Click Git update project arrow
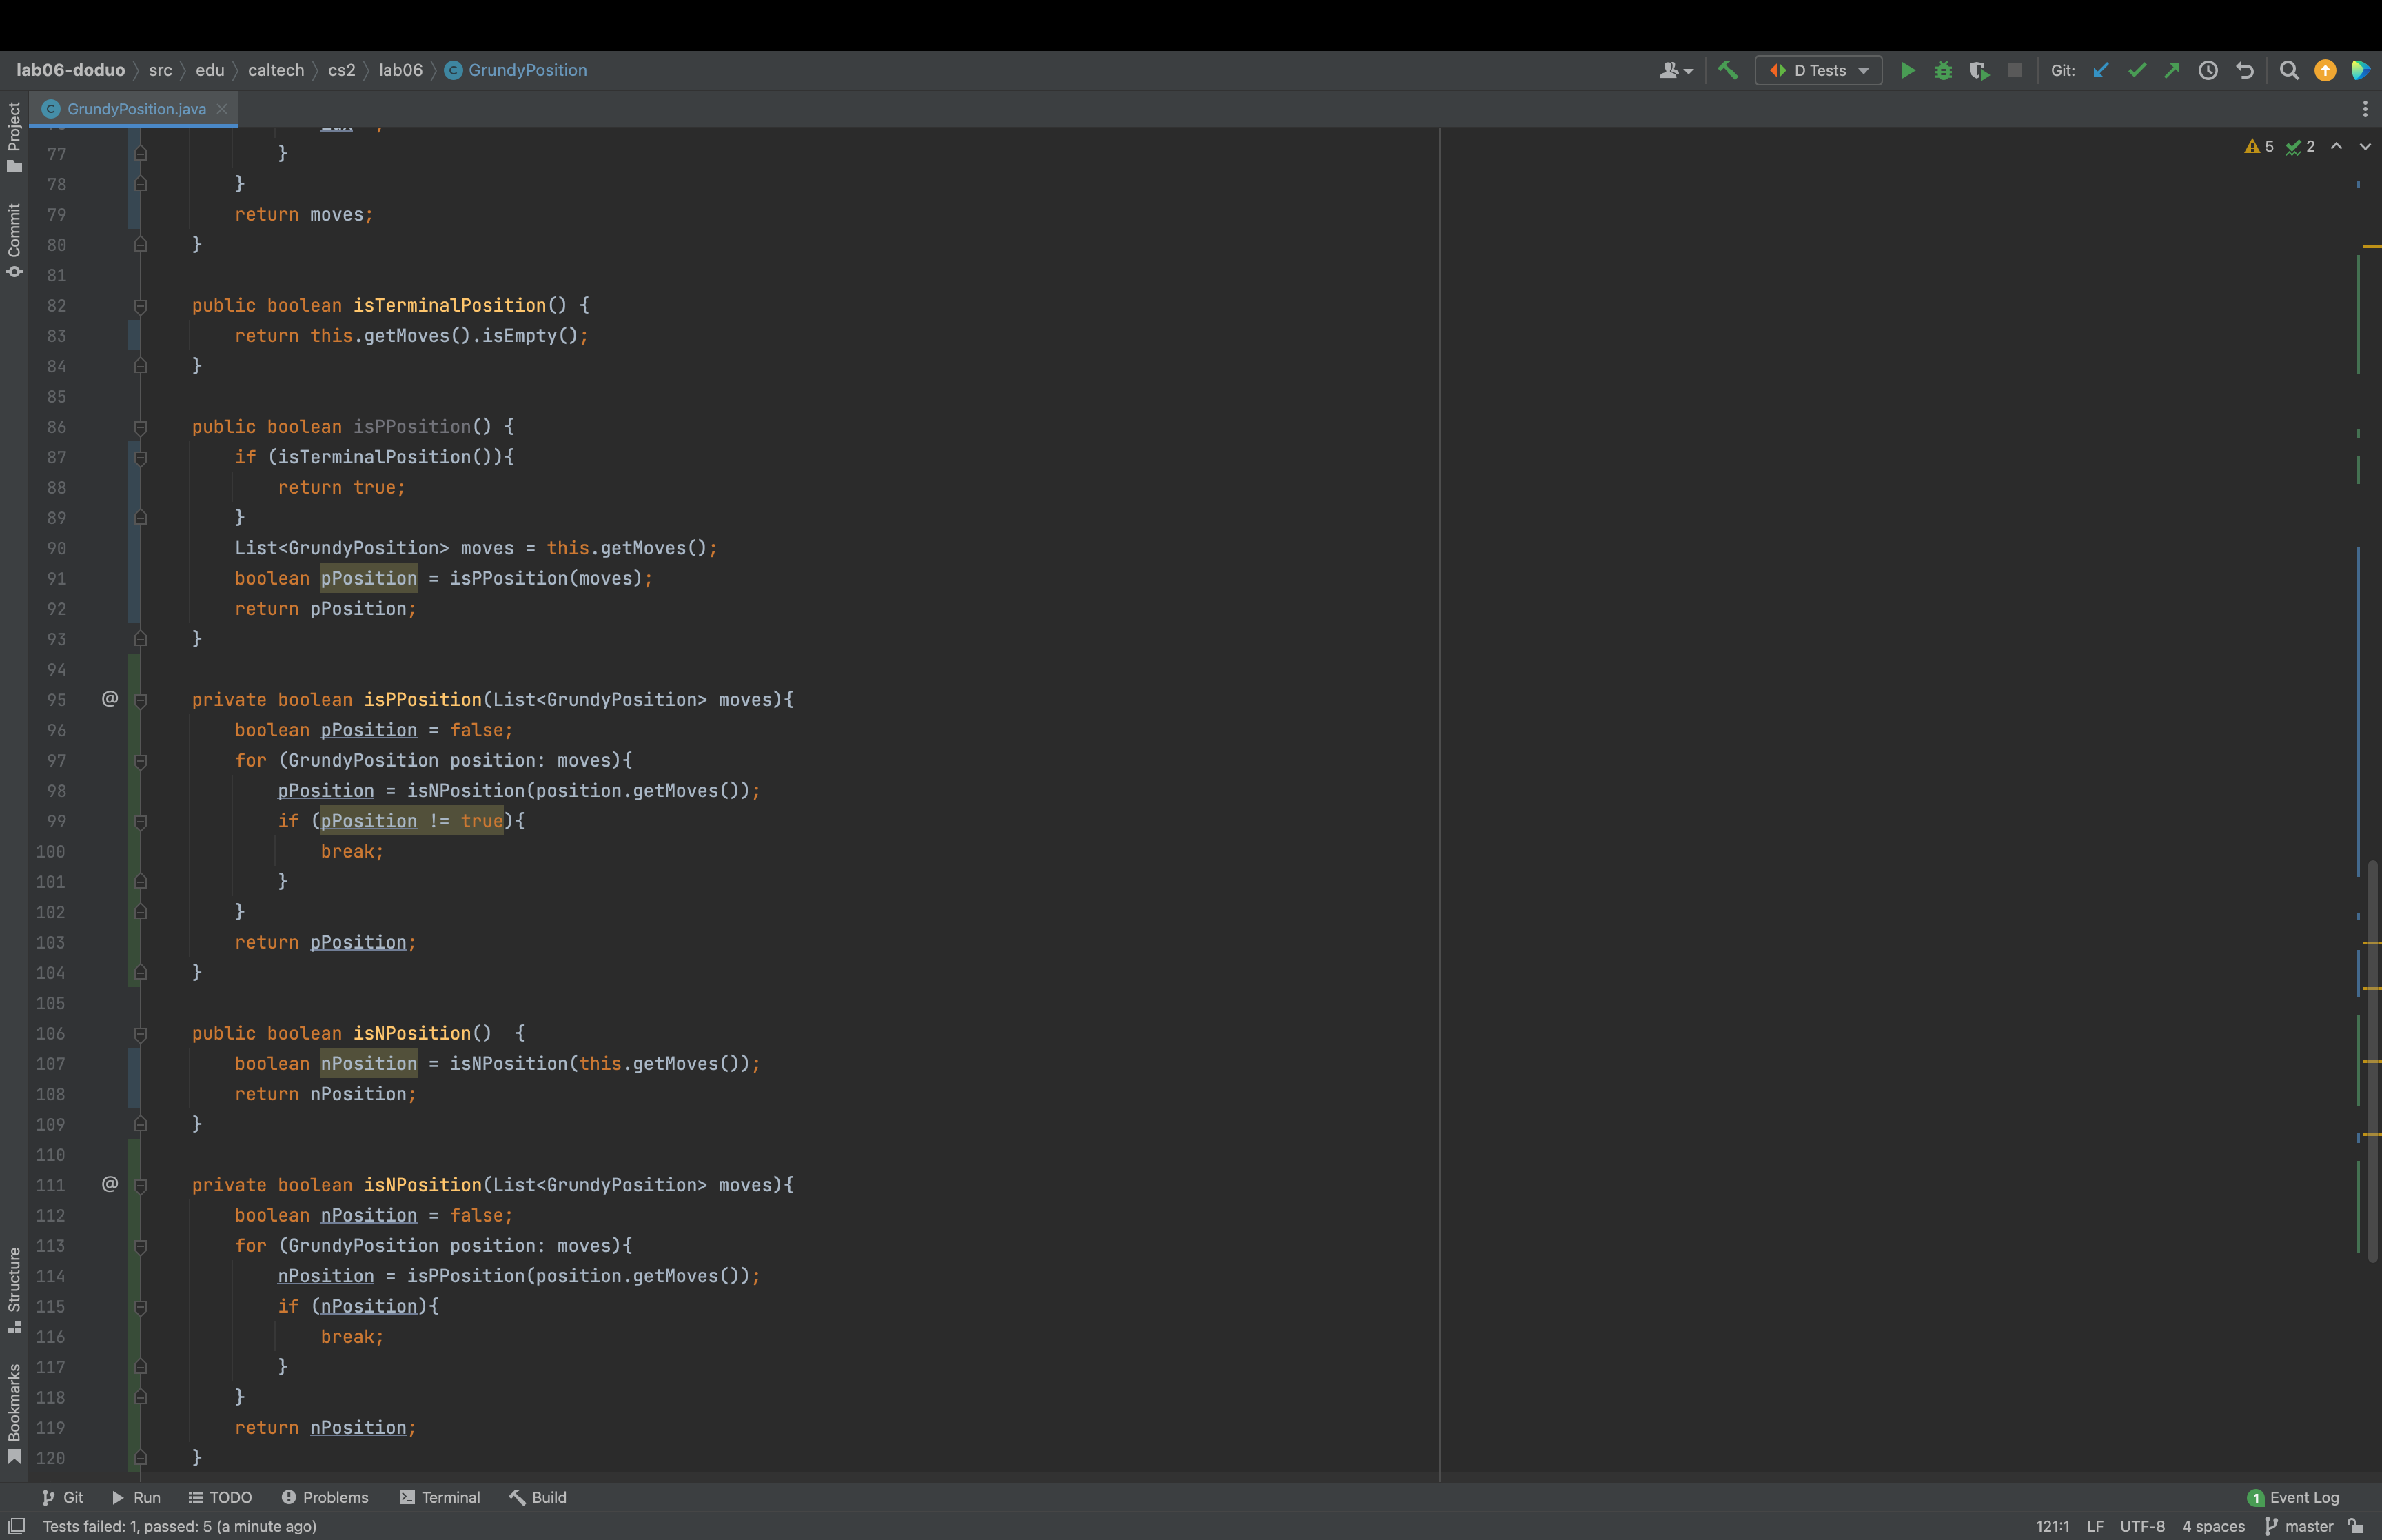This screenshot has width=2382, height=1540. pos(2101,70)
